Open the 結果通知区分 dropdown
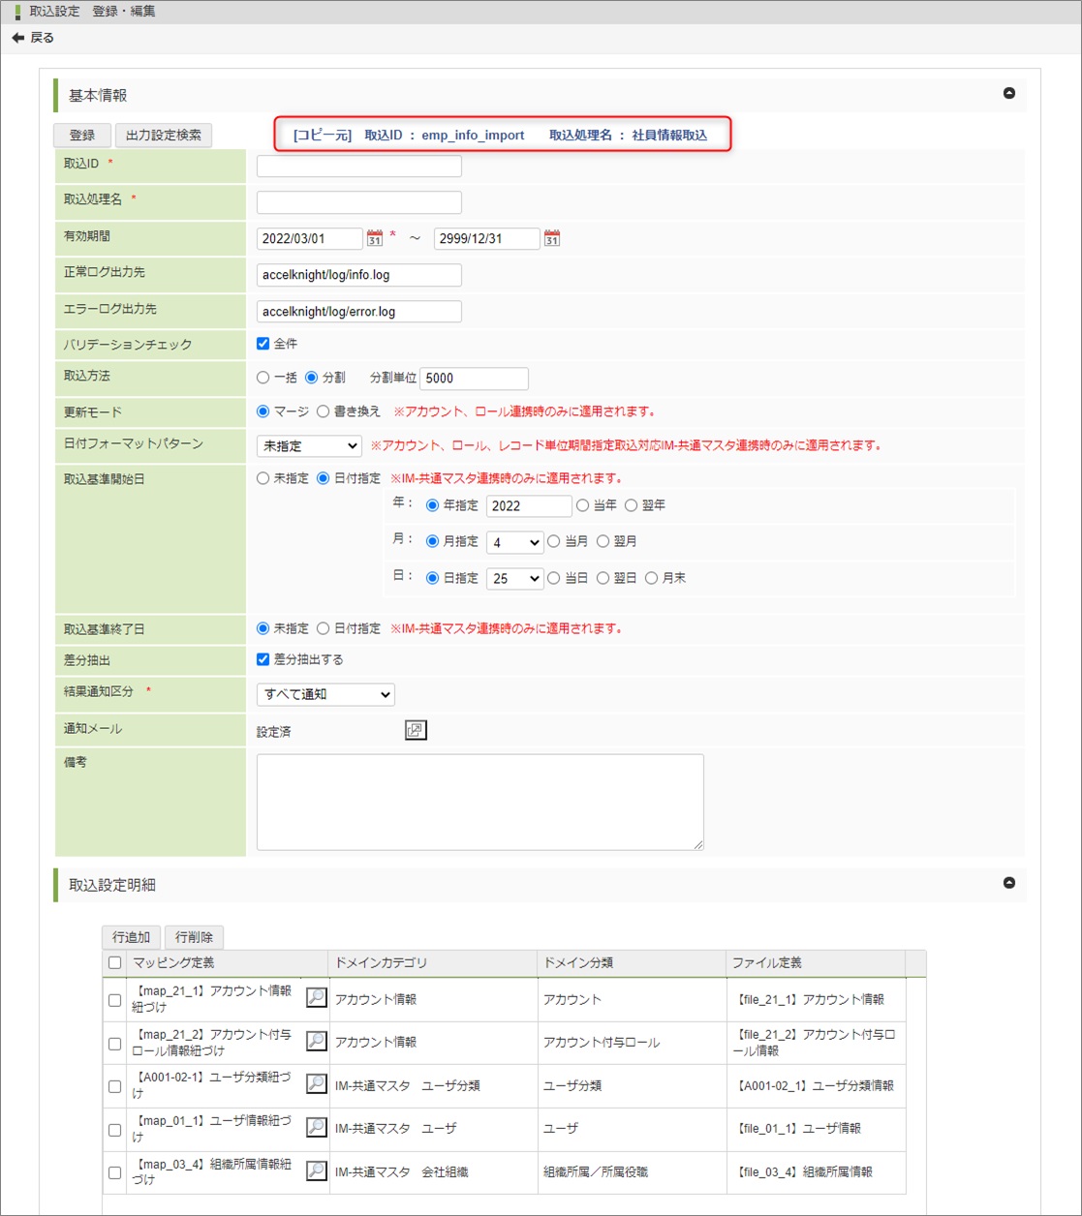Viewport: 1082px width, 1216px height. (x=325, y=694)
